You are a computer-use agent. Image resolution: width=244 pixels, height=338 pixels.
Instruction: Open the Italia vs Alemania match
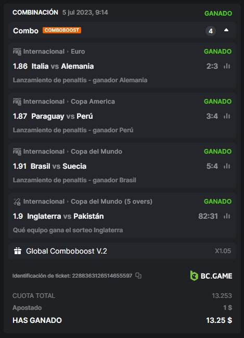click(x=62, y=66)
